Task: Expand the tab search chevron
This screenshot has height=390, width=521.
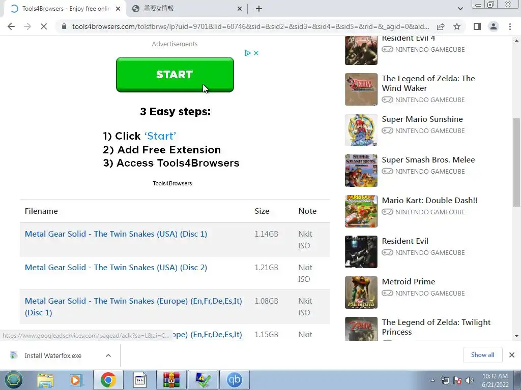Action: (460, 9)
